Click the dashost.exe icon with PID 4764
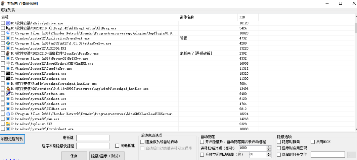 (8, 104)
